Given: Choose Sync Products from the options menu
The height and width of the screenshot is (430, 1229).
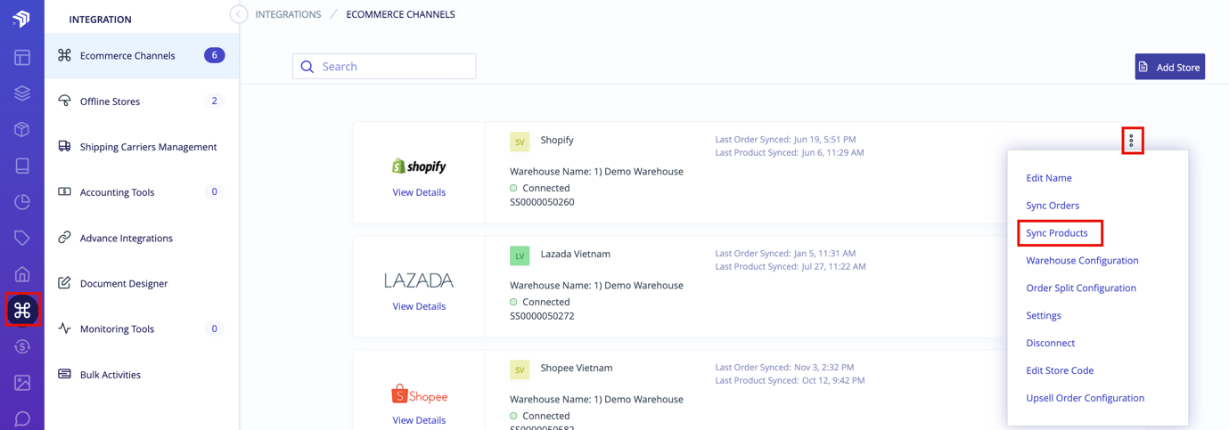Looking at the screenshot, I should (x=1057, y=233).
